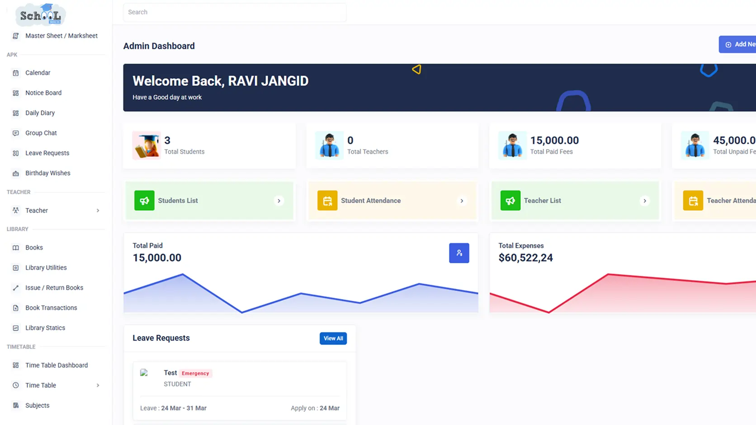The image size is (756, 425).
Task: Expand the Teacher submenu chevron
Action: (x=98, y=210)
